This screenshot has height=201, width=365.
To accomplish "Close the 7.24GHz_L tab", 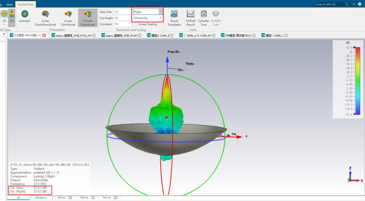I will pos(286,35).
